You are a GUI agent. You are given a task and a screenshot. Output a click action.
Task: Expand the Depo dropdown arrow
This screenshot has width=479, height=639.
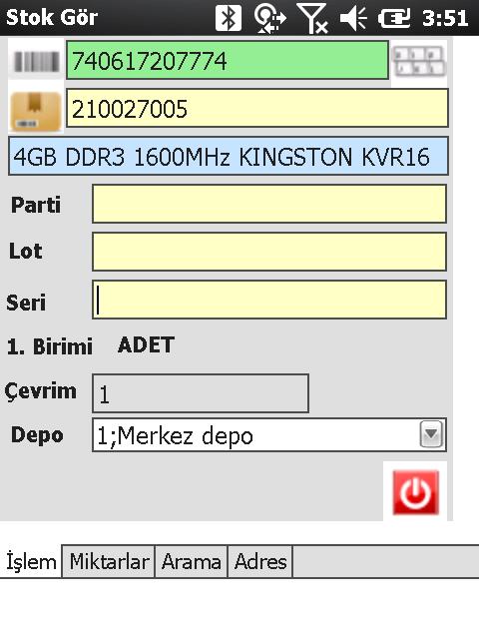431,434
